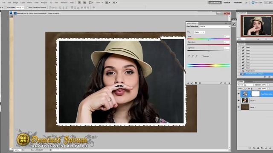Open the Normal blend mode dropdown
The height and width of the screenshot is (153, 273).
pyautogui.click(x=246, y=85)
